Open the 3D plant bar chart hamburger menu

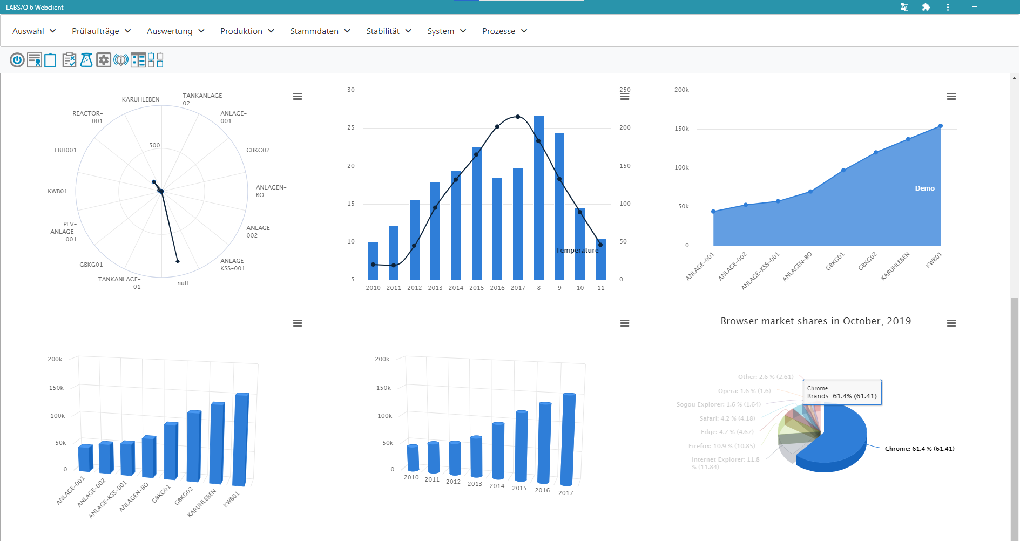(x=298, y=323)
